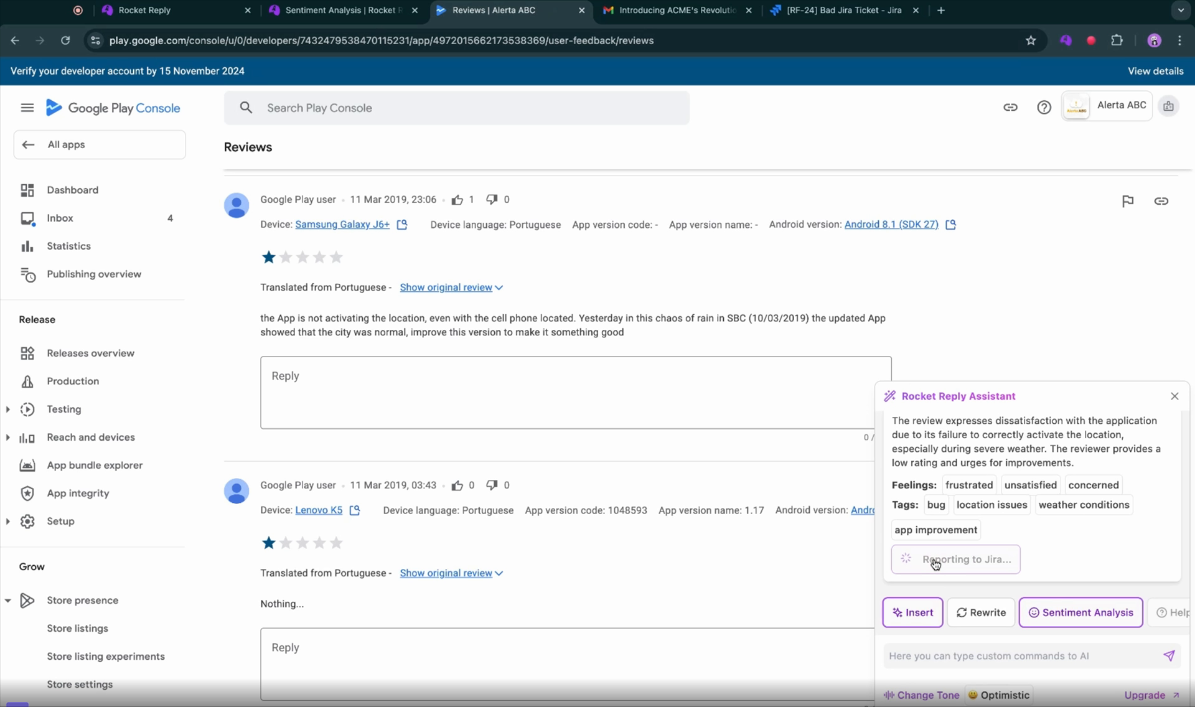The width and height of the screenshot is (1195, 707).
Task: Click the thumbs up icon on the review
Action: pos(457,200)
